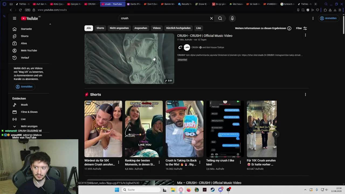Open the Windows Start menu
Viewport: 345px width, 194px height.
pyautogui.click(x=117, y=190)
